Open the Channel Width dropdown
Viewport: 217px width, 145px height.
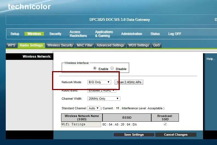[x=104, y=99]
